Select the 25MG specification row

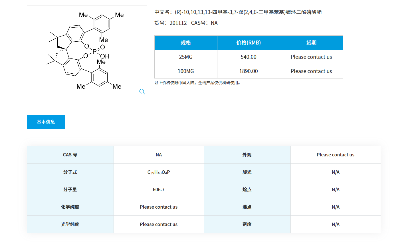(x=185, y=57)
